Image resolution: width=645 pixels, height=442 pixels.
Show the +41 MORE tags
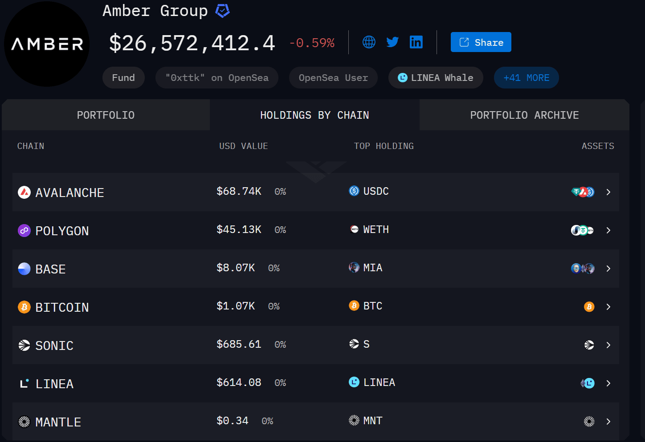coord(527,78)
